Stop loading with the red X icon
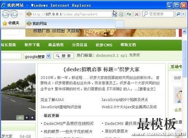Viewport: 188px width, 138px height. tap(137, 14)
